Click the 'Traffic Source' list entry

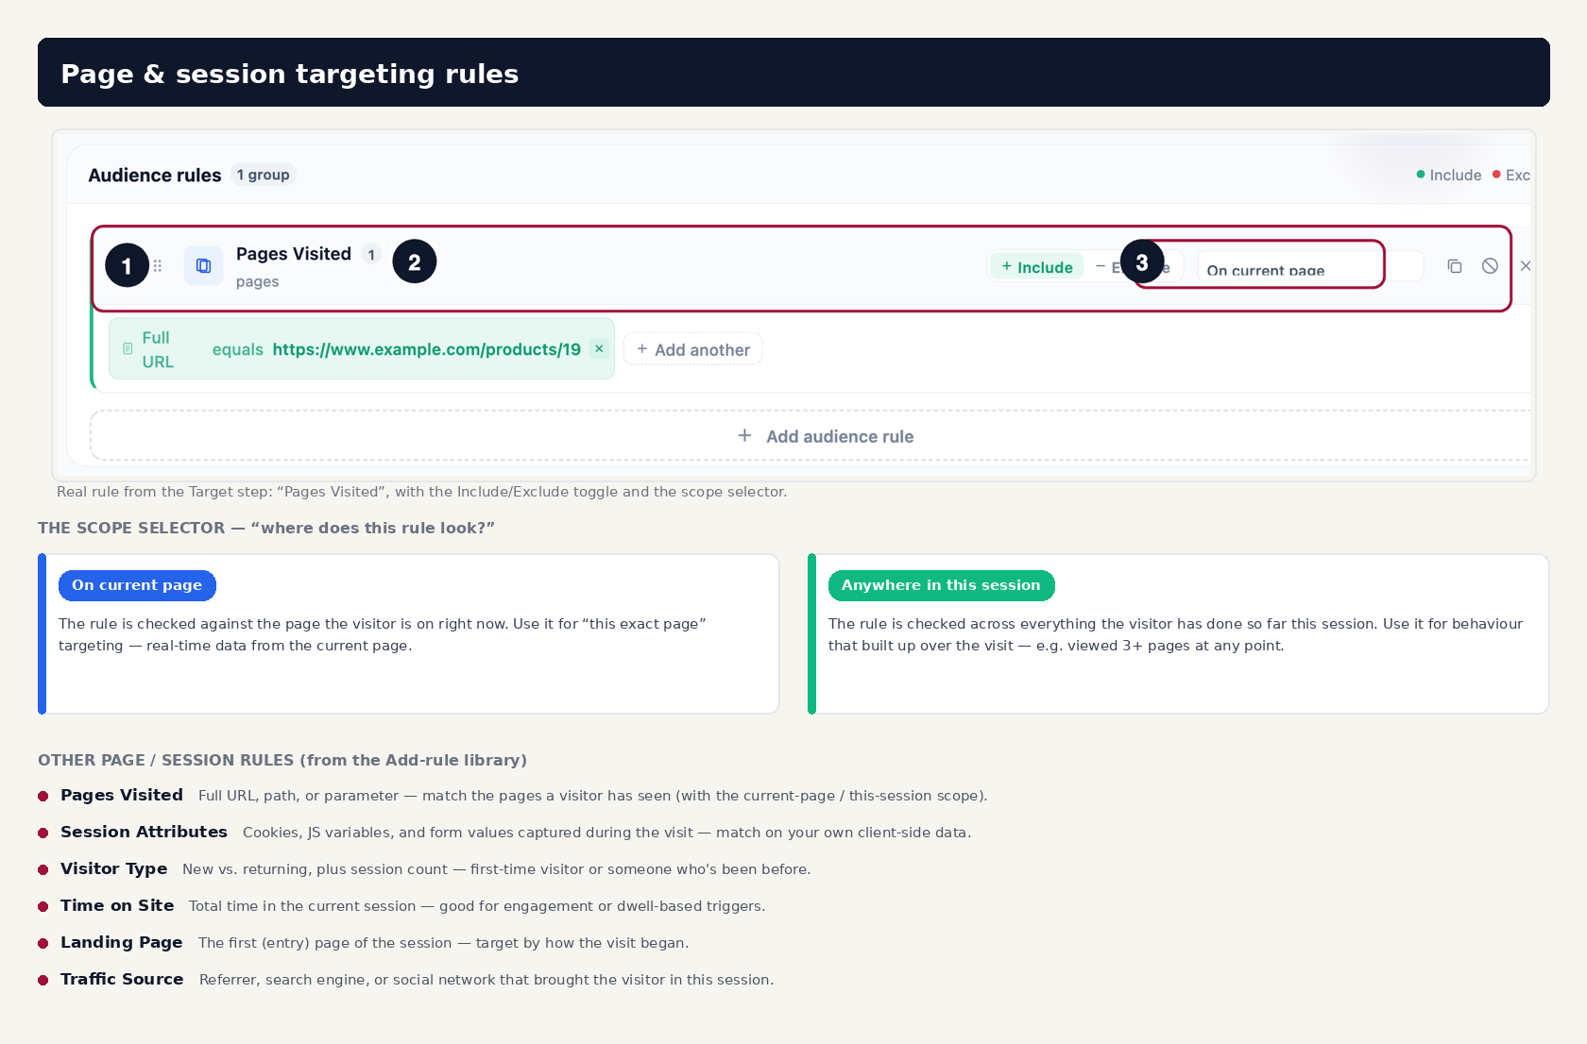(122, 979)
